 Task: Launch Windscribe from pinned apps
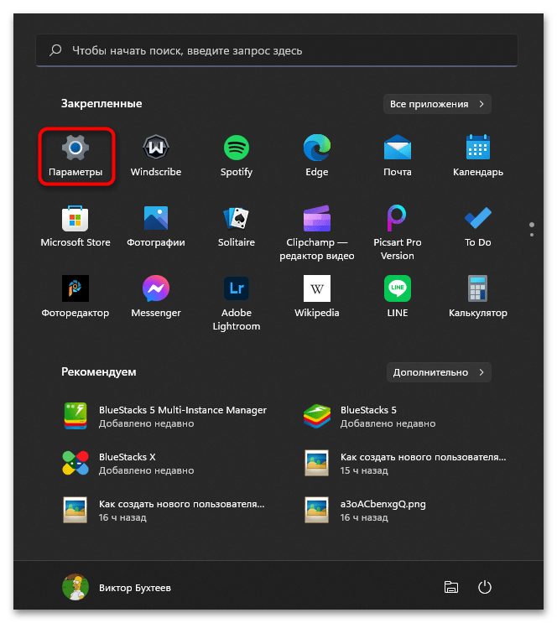point(156,156)
